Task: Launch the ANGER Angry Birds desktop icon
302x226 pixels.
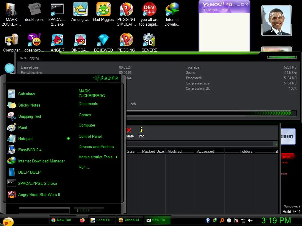Action: tap(58, 42)
